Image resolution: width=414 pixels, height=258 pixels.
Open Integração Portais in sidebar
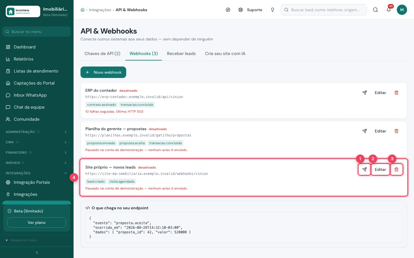tap(37, 182)
